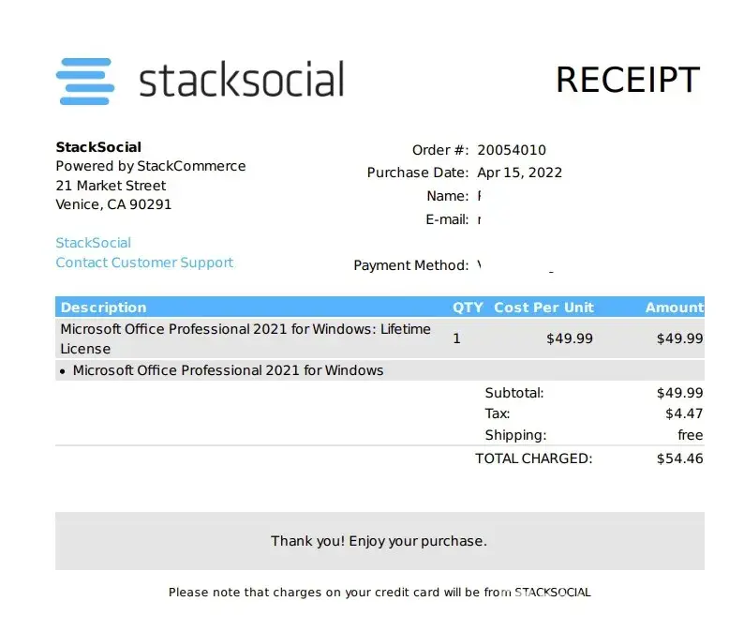Select the order number 20054010
This screenshot has width=744, height=631.
512,150
